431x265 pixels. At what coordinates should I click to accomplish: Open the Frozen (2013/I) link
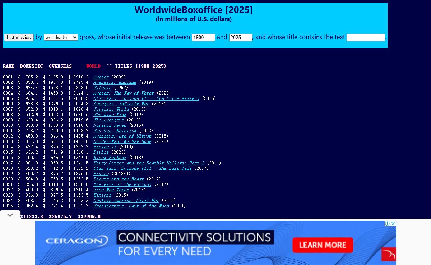(101, 174)
